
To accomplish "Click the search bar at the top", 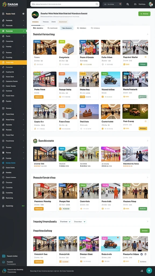I will [x=65, y=4].
